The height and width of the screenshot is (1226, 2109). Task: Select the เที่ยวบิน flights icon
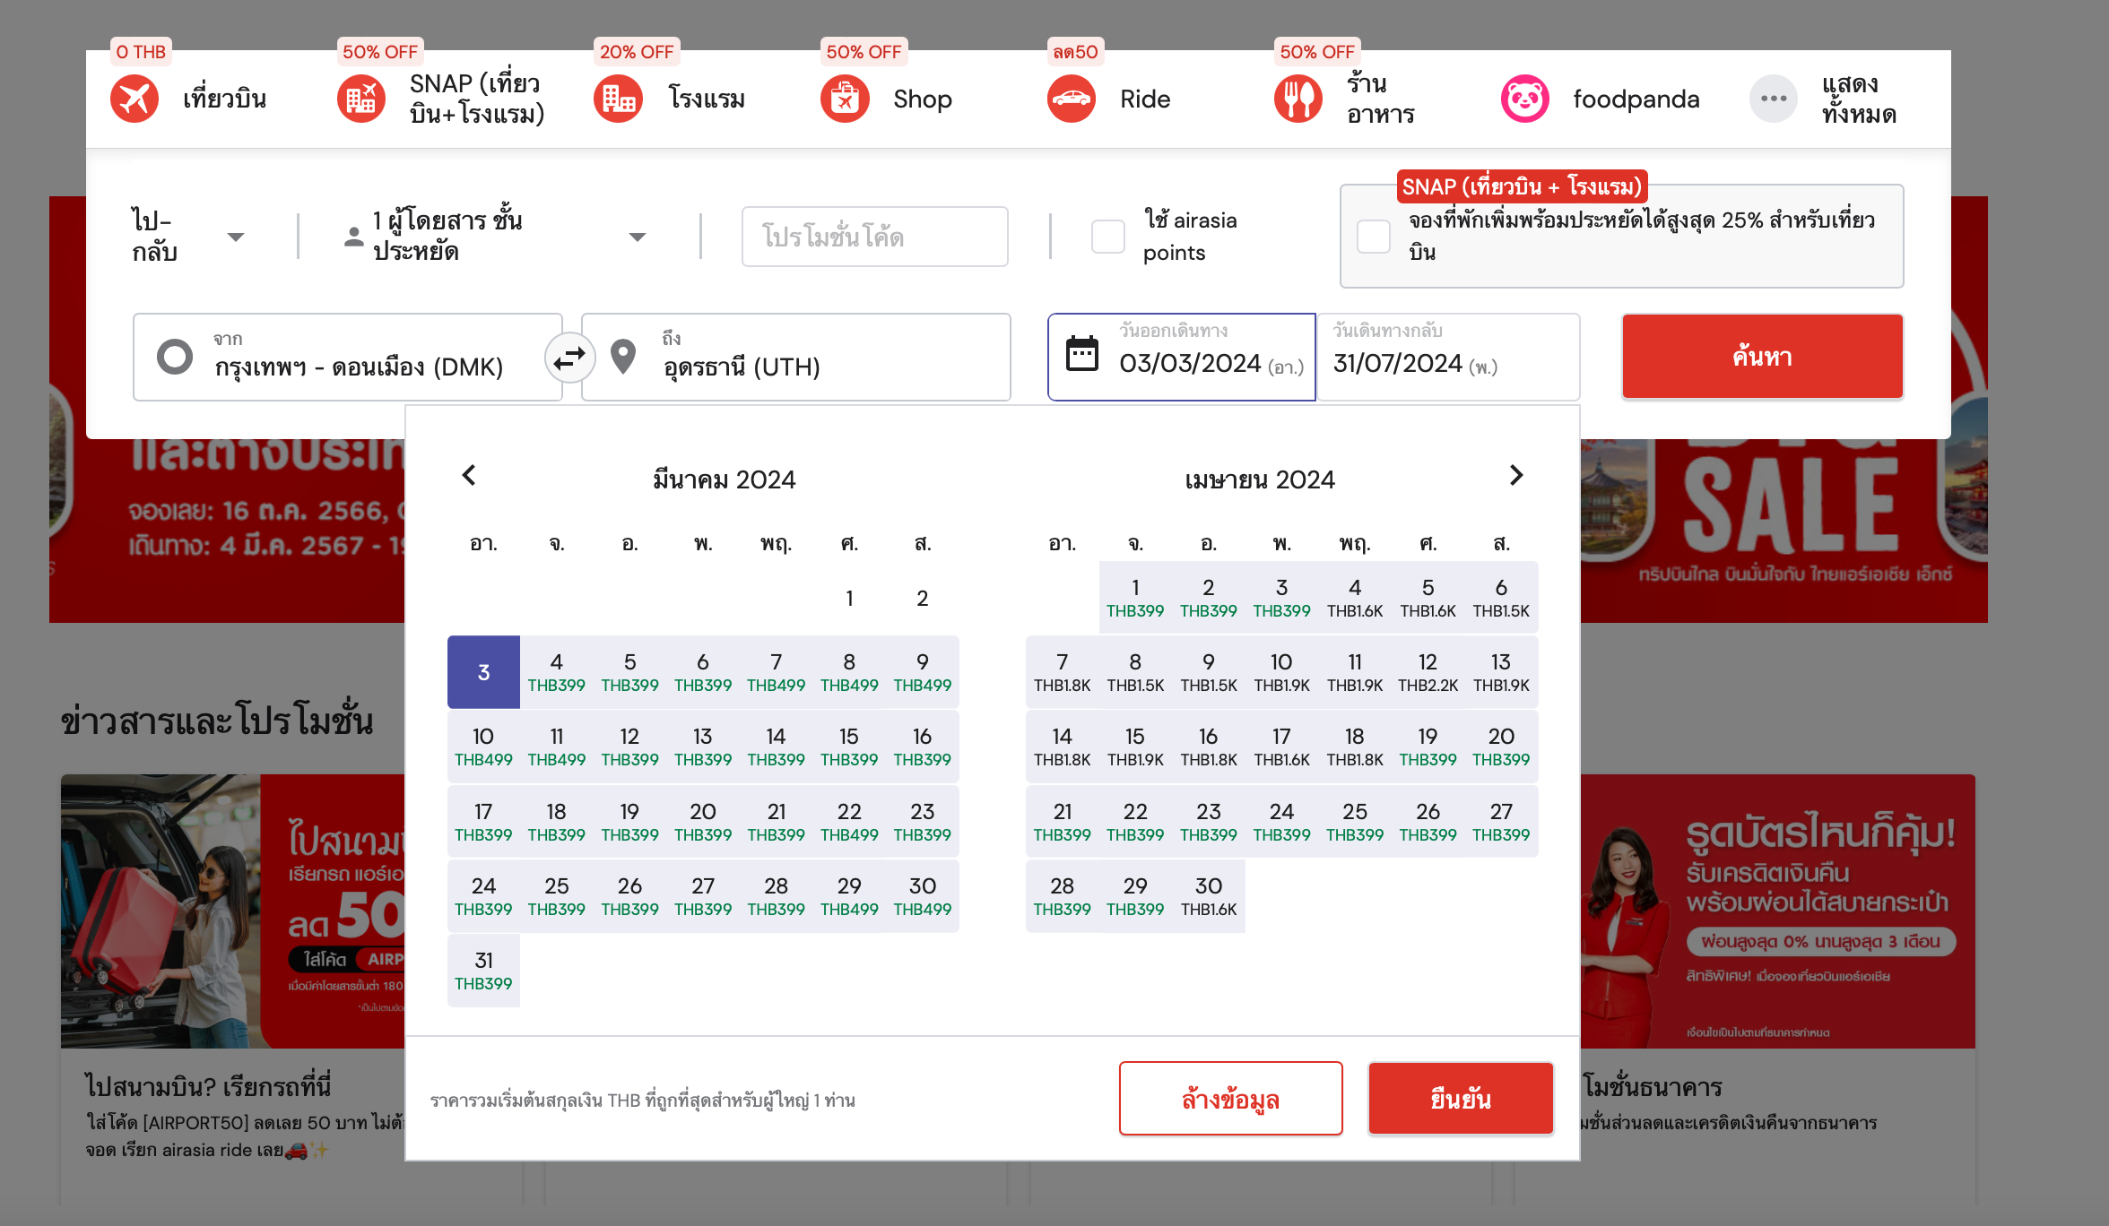pyautogui.click(x=133, y=99)
